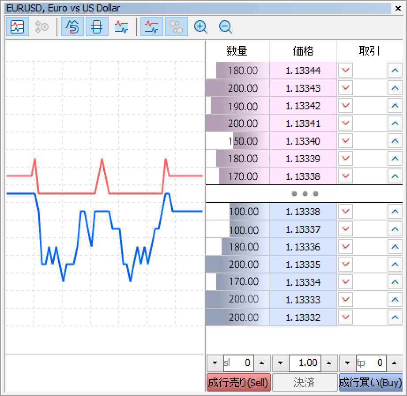Image resolution: width=407 pixels, height=396 pixels.
Task: Zoom in with the plus magnifier
Action: point(201,27)
